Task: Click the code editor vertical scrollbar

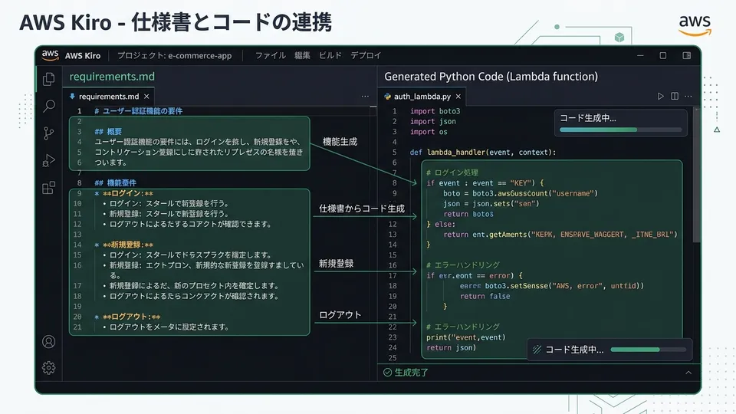Action: tap(697, 174)
